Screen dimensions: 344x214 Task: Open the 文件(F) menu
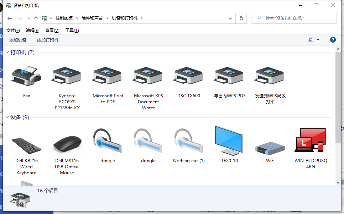[13, 31]
